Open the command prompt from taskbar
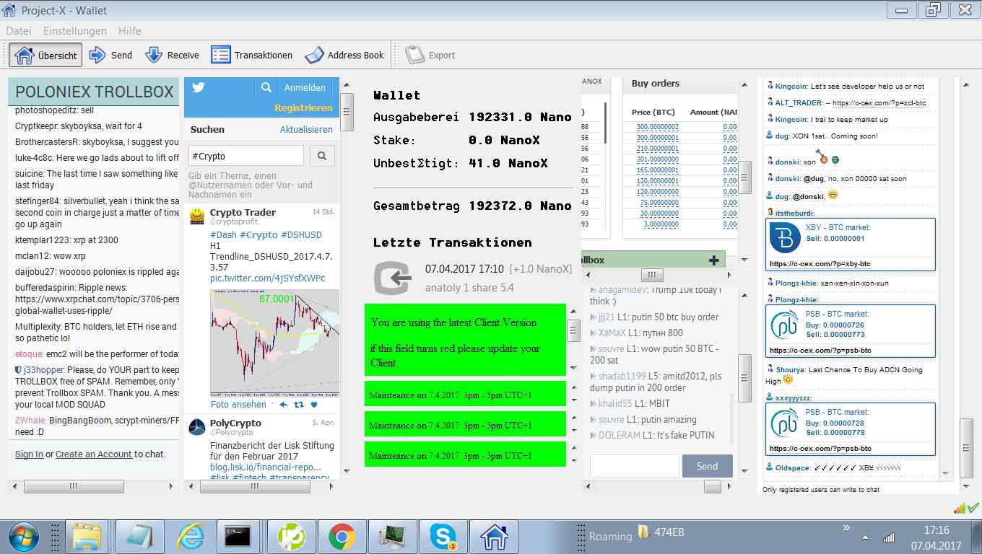The height and width of the screenshot is (554, 982). (238, 537)
